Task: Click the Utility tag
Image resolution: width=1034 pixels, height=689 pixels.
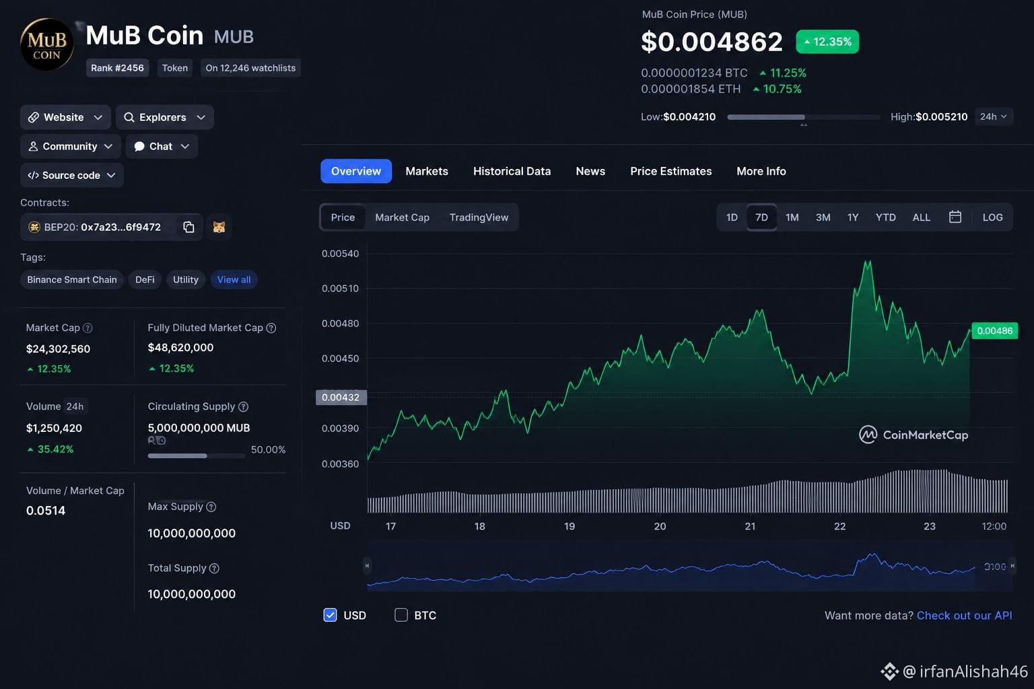Action: 186,279
